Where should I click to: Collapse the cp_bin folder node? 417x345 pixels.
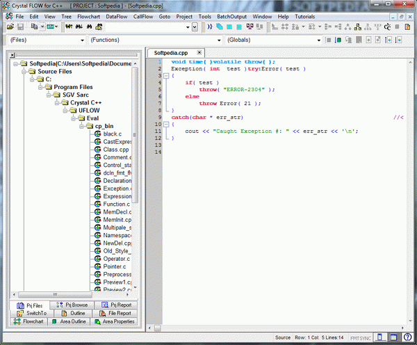pos(81,126)
